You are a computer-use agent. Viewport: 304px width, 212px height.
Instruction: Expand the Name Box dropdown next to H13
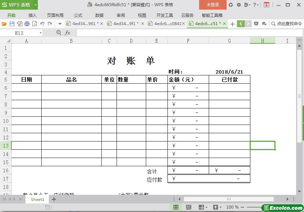tap(41, 33)
